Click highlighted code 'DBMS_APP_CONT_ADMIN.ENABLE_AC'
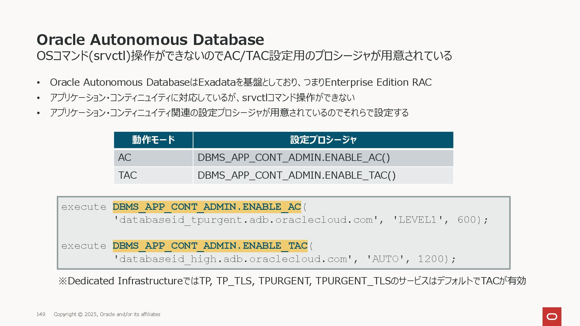This screenshot has width=580, height=326. pos(207,207)
